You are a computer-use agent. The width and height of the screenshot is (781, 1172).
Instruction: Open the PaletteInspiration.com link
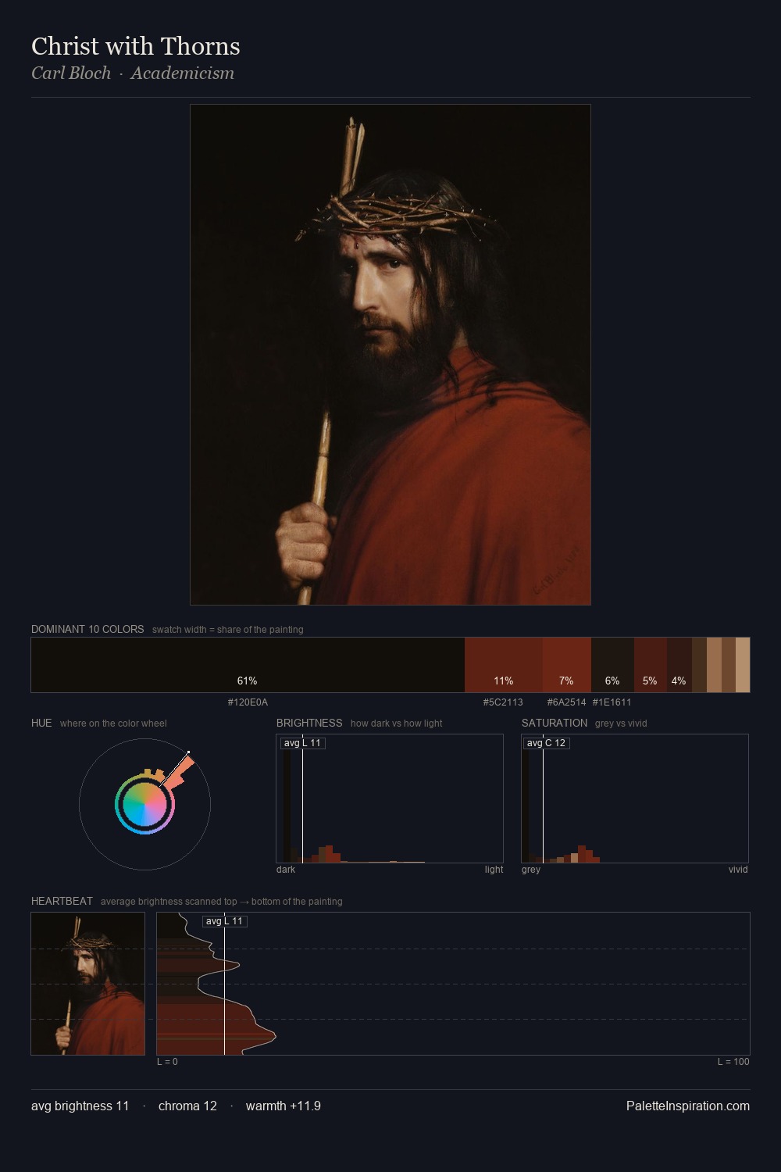tap(688, 1106)
